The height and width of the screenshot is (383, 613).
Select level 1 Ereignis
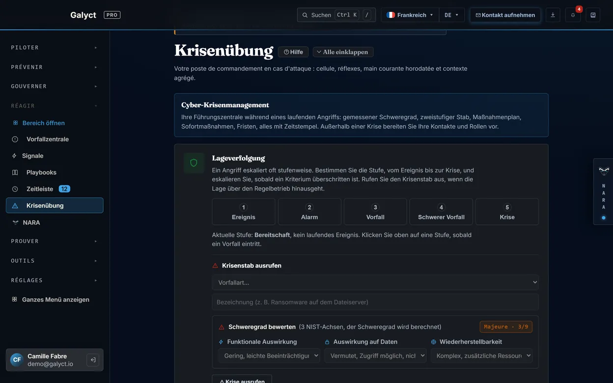[x=244, y=212]
